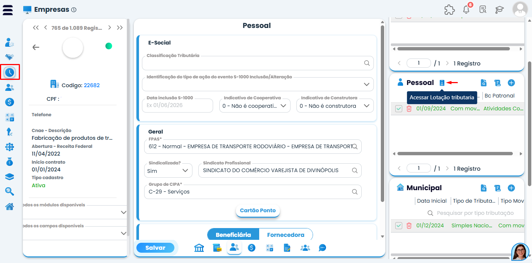Open the chat bubble tab in bottom toolbar
Screen dimensions: 532x263
point(323,248)
